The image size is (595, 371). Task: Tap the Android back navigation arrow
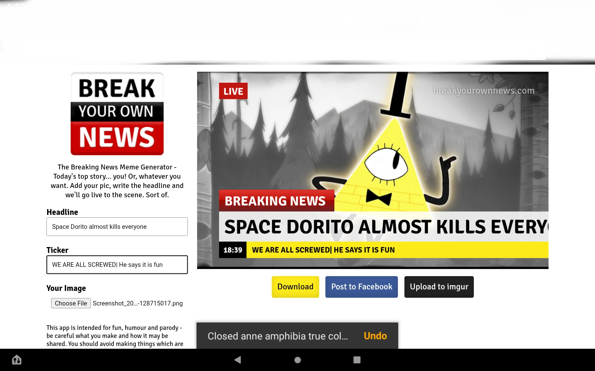click(237, 360)
